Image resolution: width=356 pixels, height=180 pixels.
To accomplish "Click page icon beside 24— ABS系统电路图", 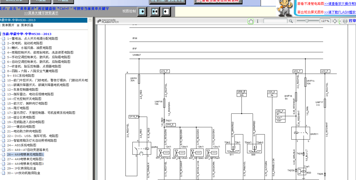I will pos(4,145).
